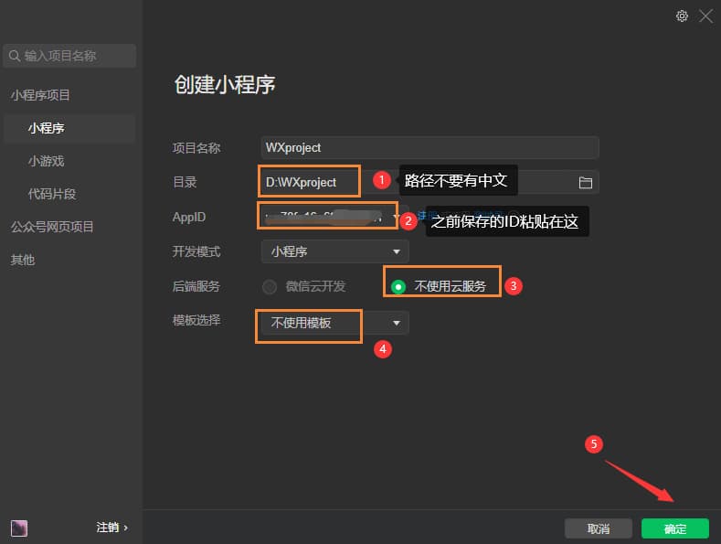Open the settings gear icon

(682, 16)
